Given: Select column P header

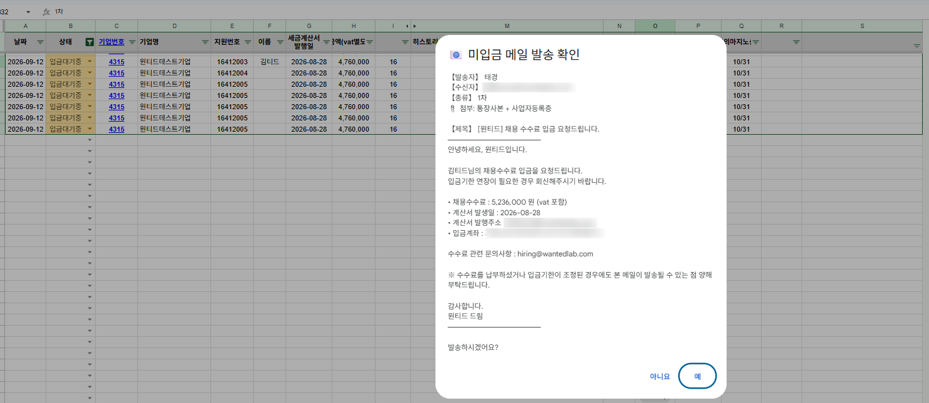Looking at the screenshot, I should [x=698, y=26].
